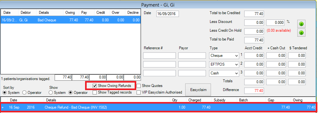Click the Total to be Paid field
This screenshot has height=113, width=318.
254,40
